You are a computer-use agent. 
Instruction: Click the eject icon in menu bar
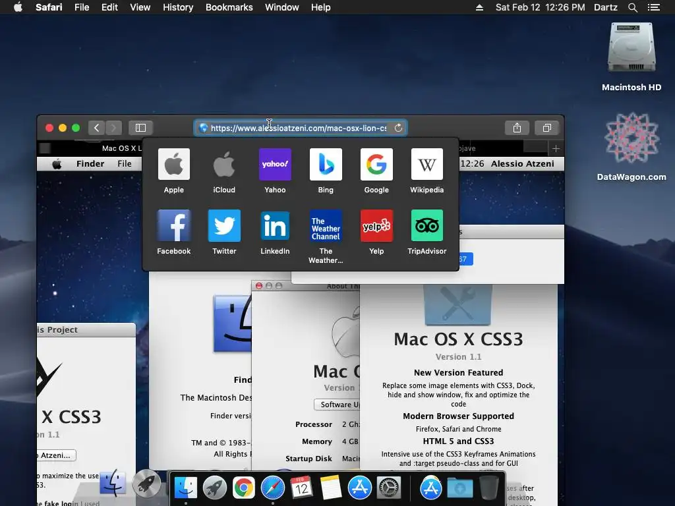tap(479, 7)
